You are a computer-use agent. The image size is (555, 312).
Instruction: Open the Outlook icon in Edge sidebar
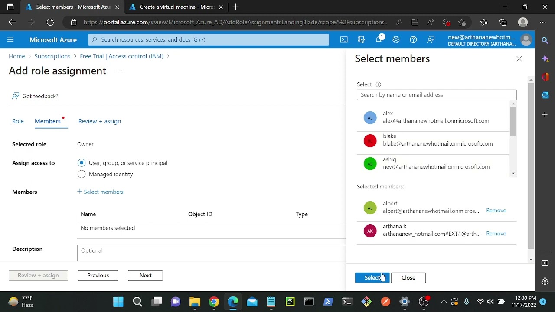[x=545, y=95]
